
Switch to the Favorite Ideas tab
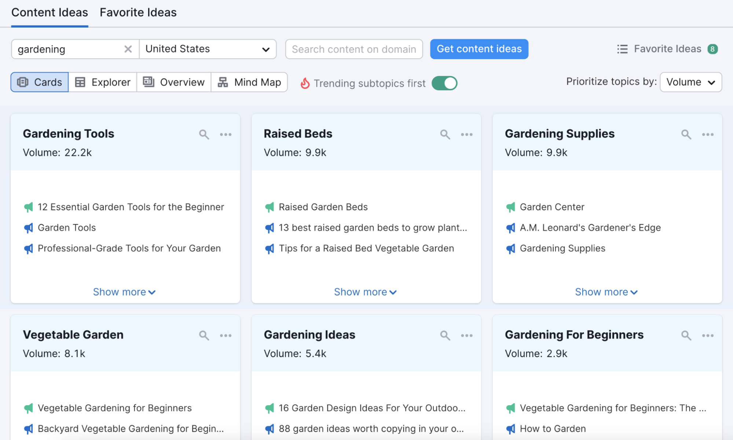coord(138,12)
